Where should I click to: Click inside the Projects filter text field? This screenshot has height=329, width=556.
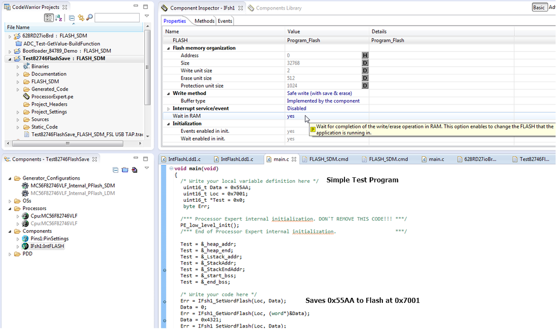click(x=117, y=18)
